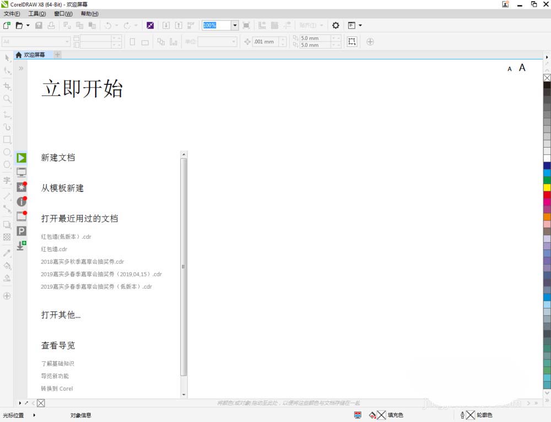The width and height of the screenshot is (551, 422).
Task: Click the zoom level input field
Action: pos(217,25)
